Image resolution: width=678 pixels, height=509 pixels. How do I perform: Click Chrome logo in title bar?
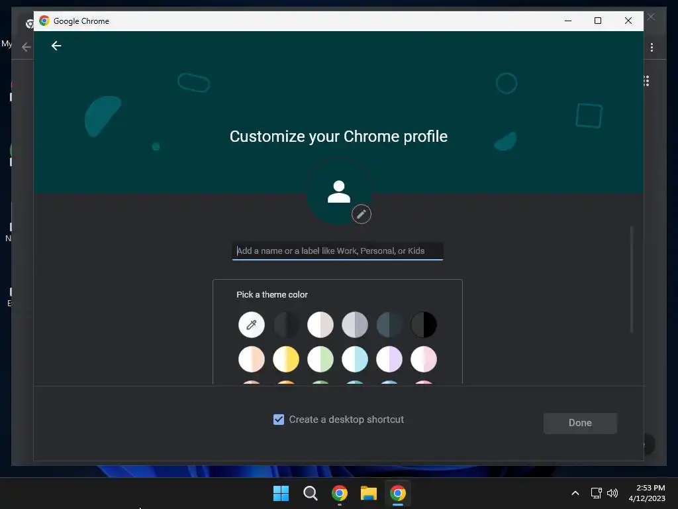point(44,21)
